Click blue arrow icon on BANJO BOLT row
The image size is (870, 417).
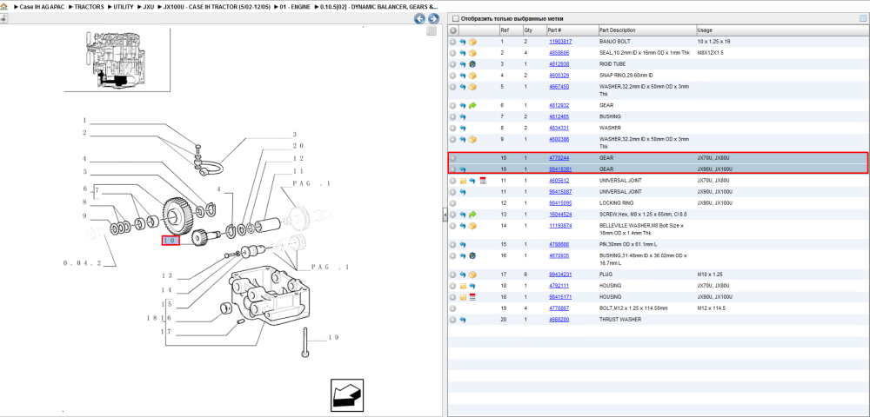click(463, 42)
